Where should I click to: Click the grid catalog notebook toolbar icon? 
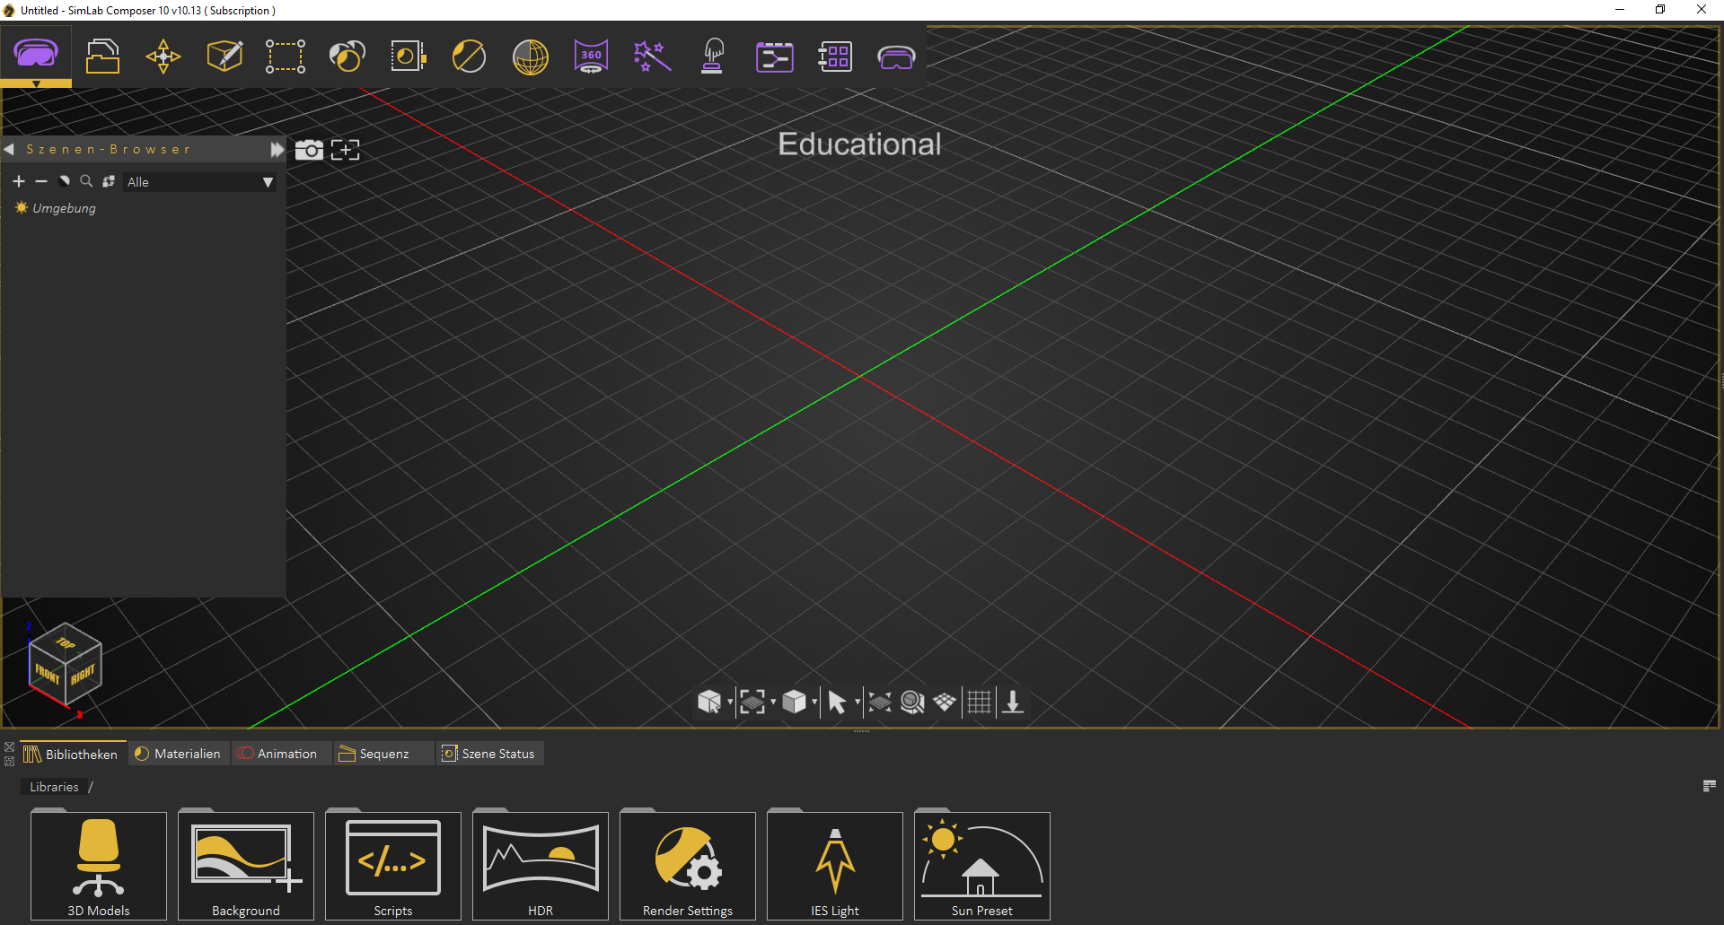pyautogui.click(x=835, y=57)
